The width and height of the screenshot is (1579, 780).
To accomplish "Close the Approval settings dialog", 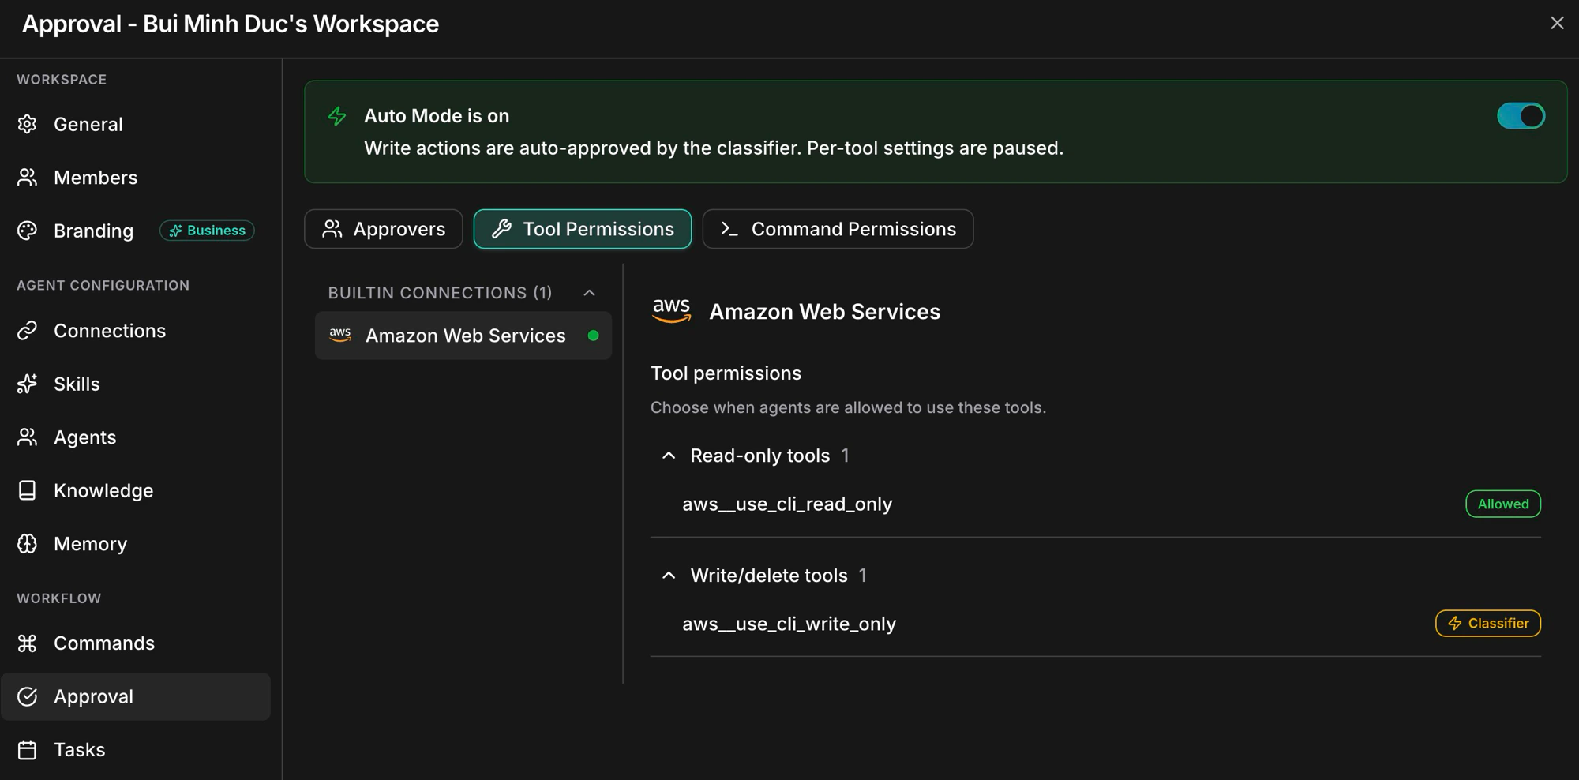I will [1557, 23].
